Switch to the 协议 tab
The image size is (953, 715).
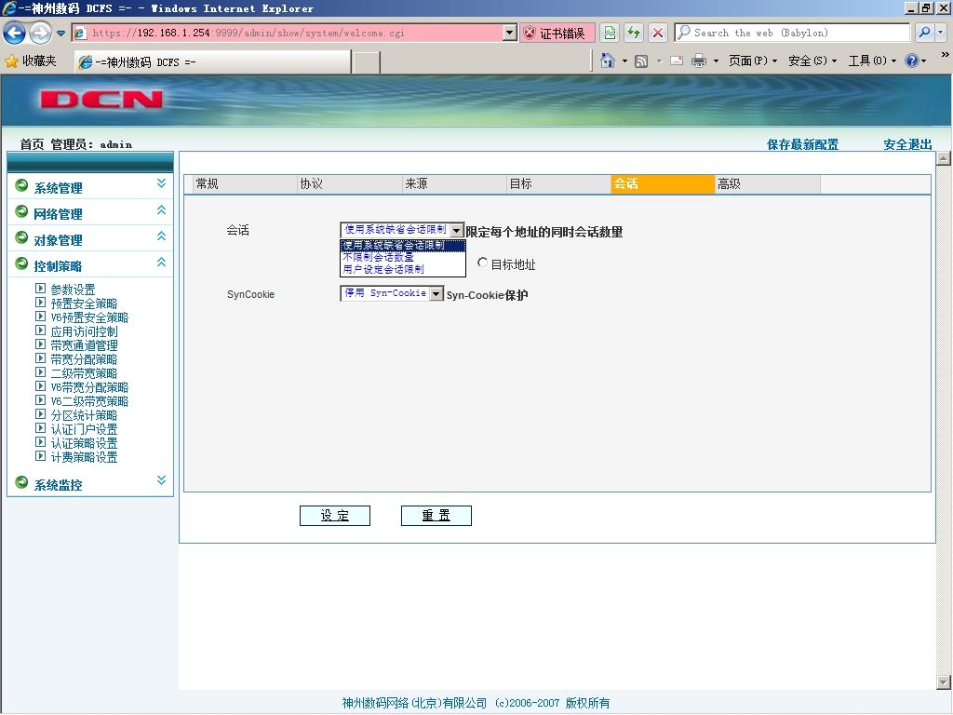350,183
